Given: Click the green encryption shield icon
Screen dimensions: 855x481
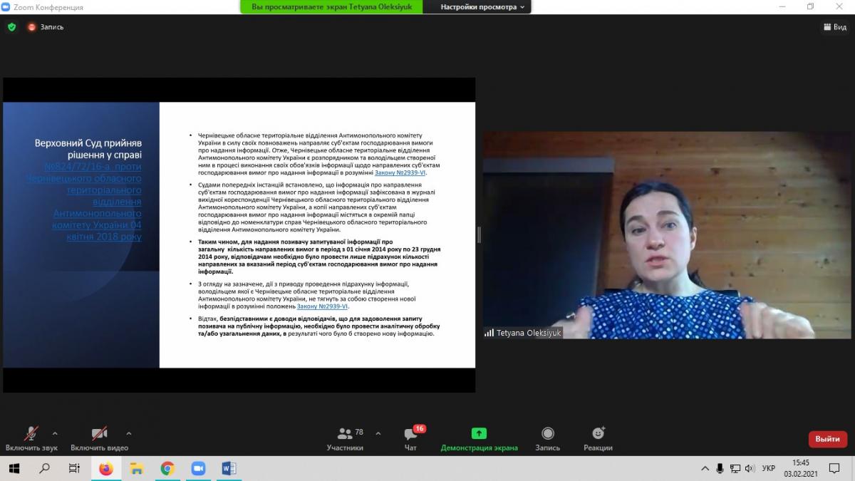Looking at the screenshot, I should coord(11,27).
